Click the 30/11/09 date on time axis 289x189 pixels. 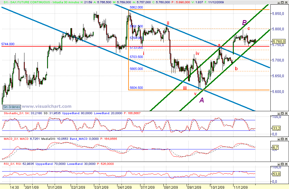click(x=32, y=187)
